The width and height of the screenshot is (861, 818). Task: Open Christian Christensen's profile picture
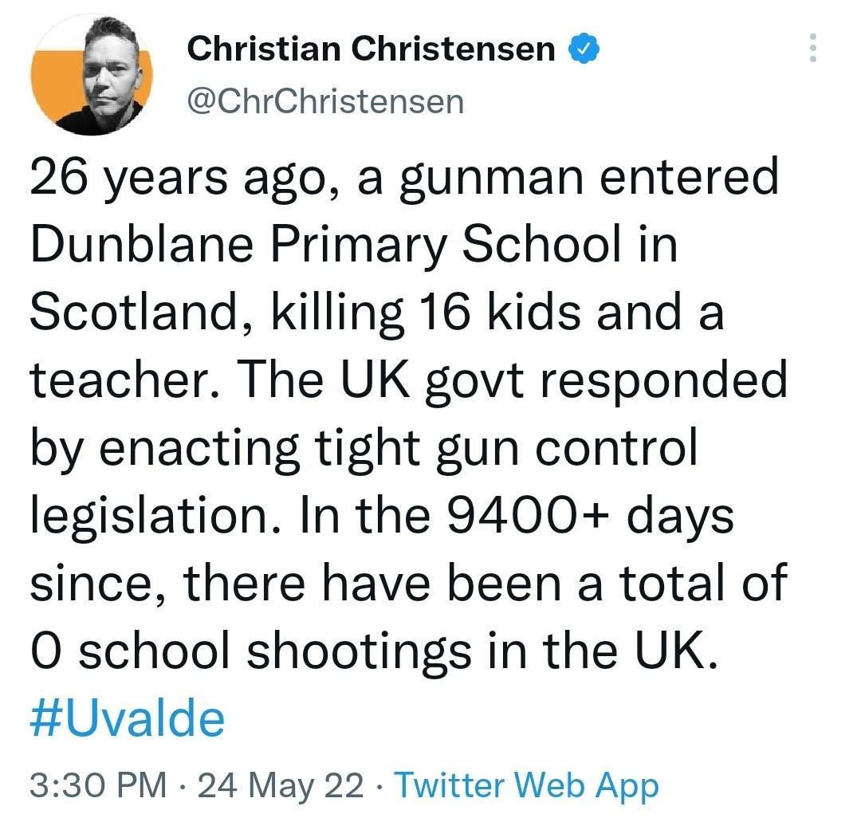coord(93,72)
